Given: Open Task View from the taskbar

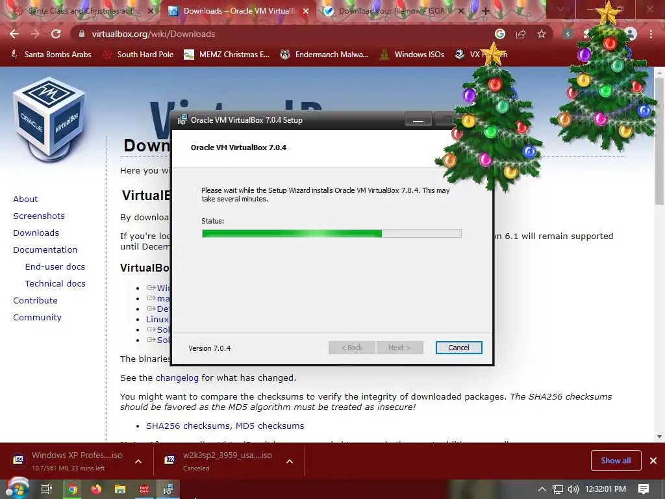Looking at the screenshot, I should 47,489.
